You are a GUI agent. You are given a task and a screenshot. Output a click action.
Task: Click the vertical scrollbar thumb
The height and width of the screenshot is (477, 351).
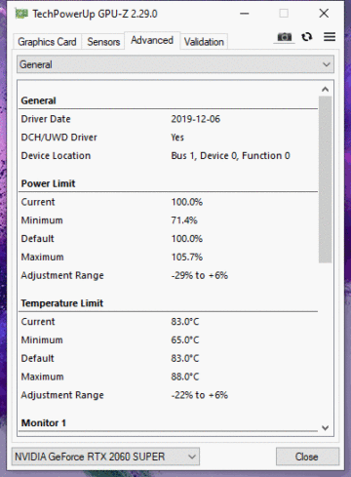(x=325, y=179)
